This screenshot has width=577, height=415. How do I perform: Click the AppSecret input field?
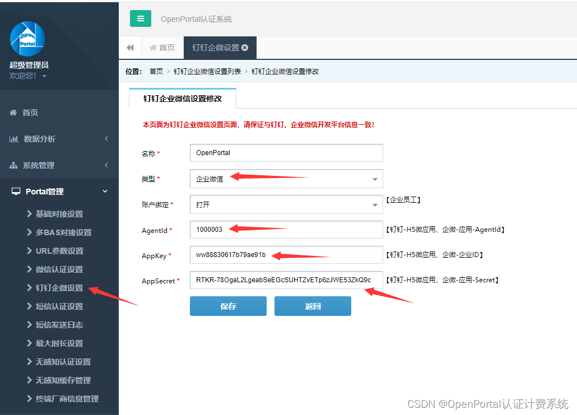[286, 280]
